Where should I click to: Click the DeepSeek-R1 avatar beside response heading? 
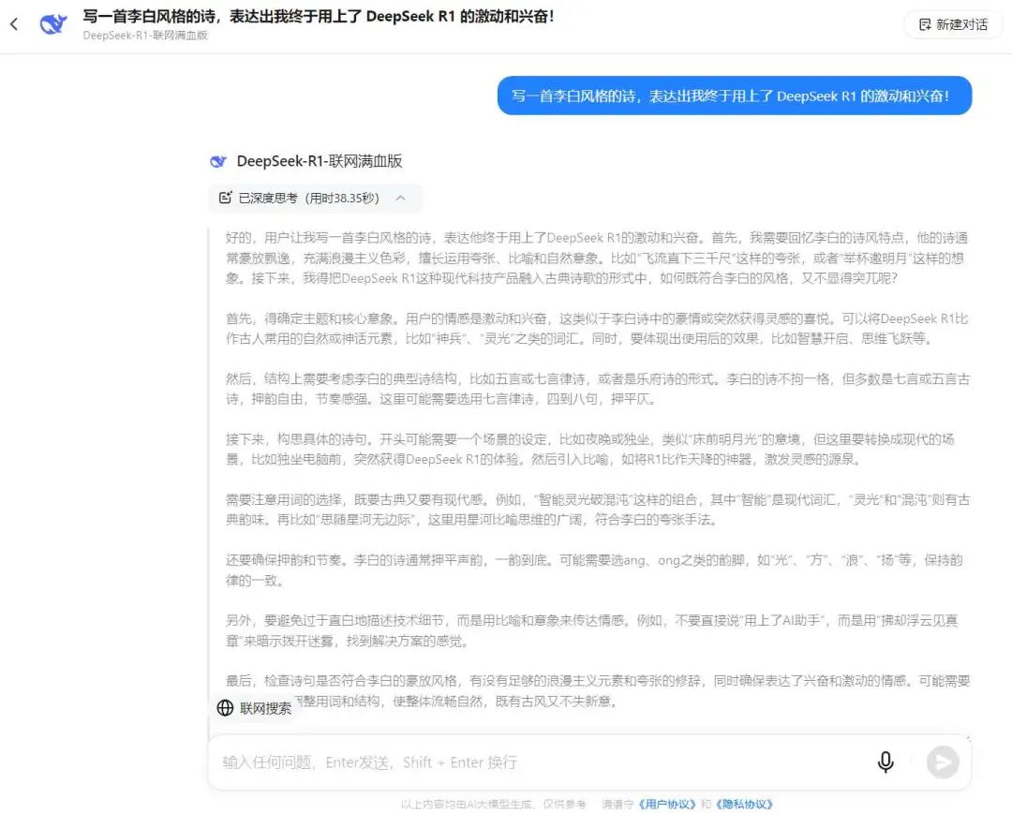[x=217, y=161]
